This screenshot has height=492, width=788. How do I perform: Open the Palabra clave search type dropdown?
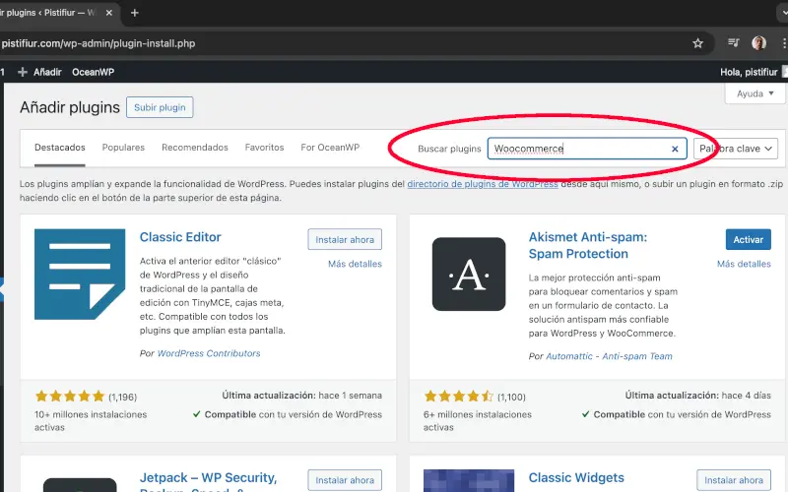[x=735, y=149]
